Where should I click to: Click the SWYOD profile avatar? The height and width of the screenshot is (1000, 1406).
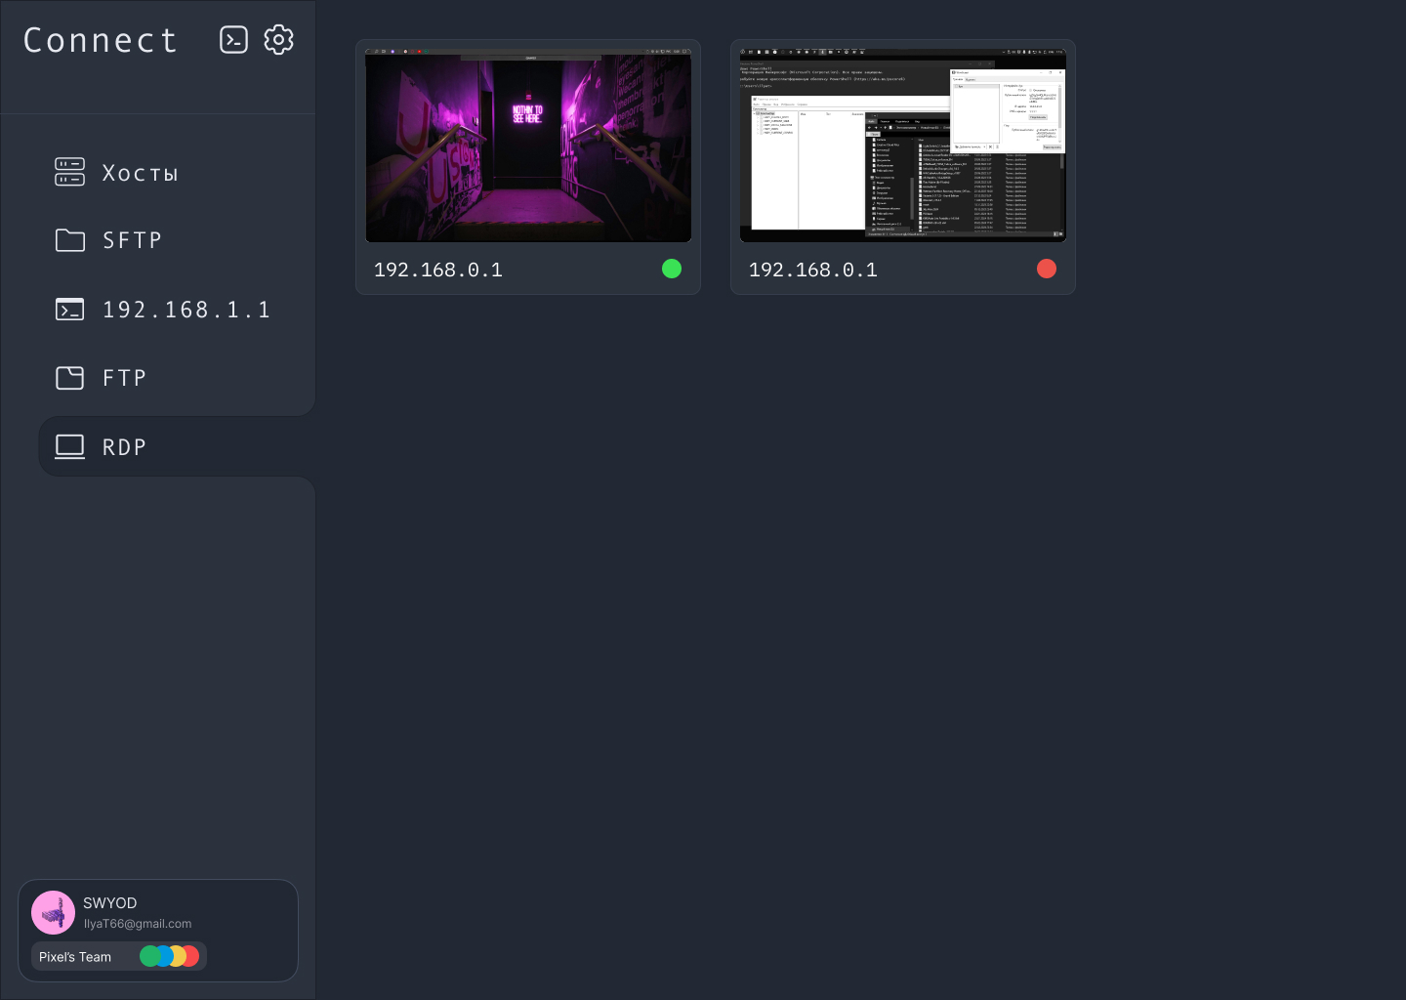pos(54,911)
